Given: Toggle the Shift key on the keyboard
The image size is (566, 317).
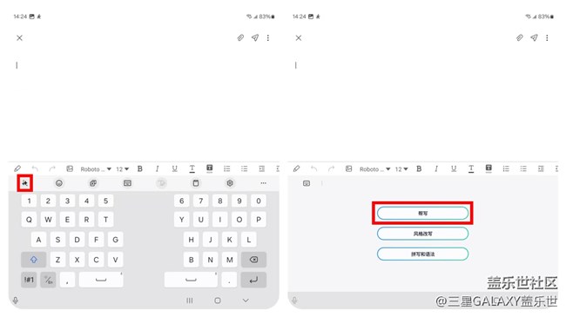Looking at the screenshot, I should (34, 260).
